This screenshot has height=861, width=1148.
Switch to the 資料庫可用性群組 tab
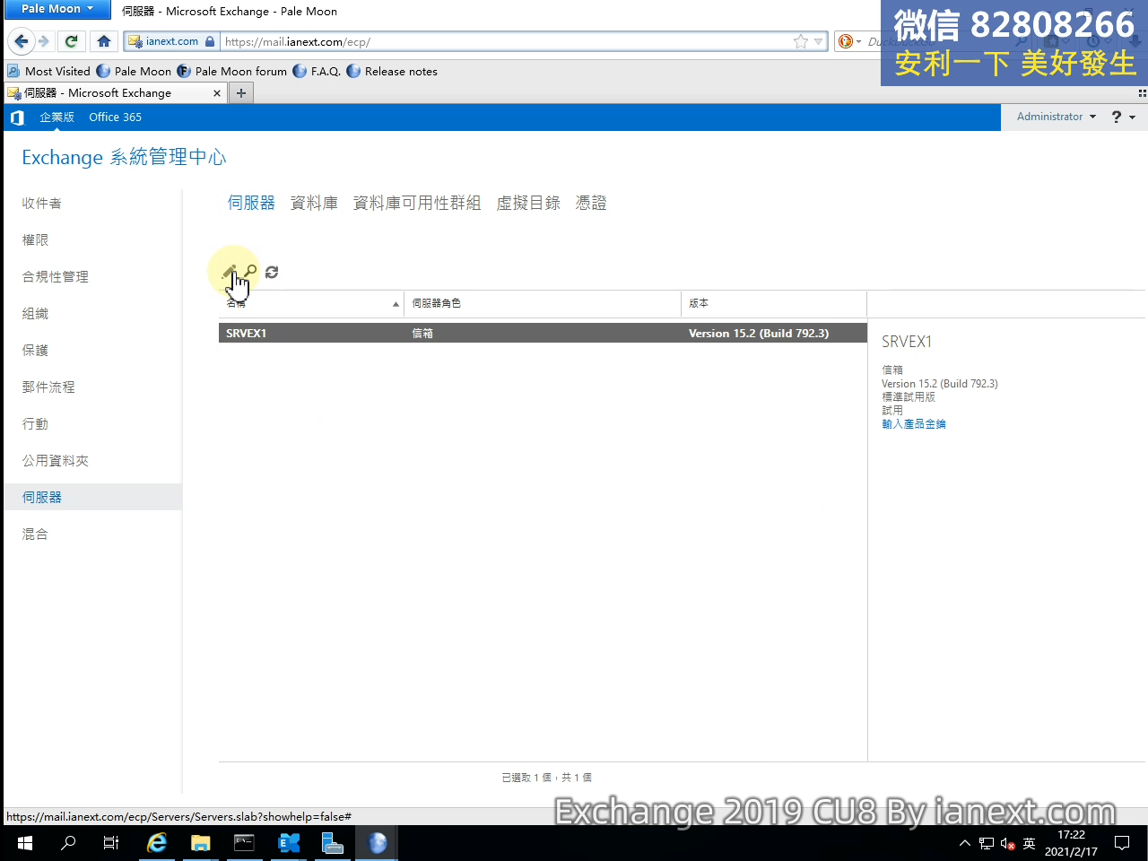(x=417, y=204)
